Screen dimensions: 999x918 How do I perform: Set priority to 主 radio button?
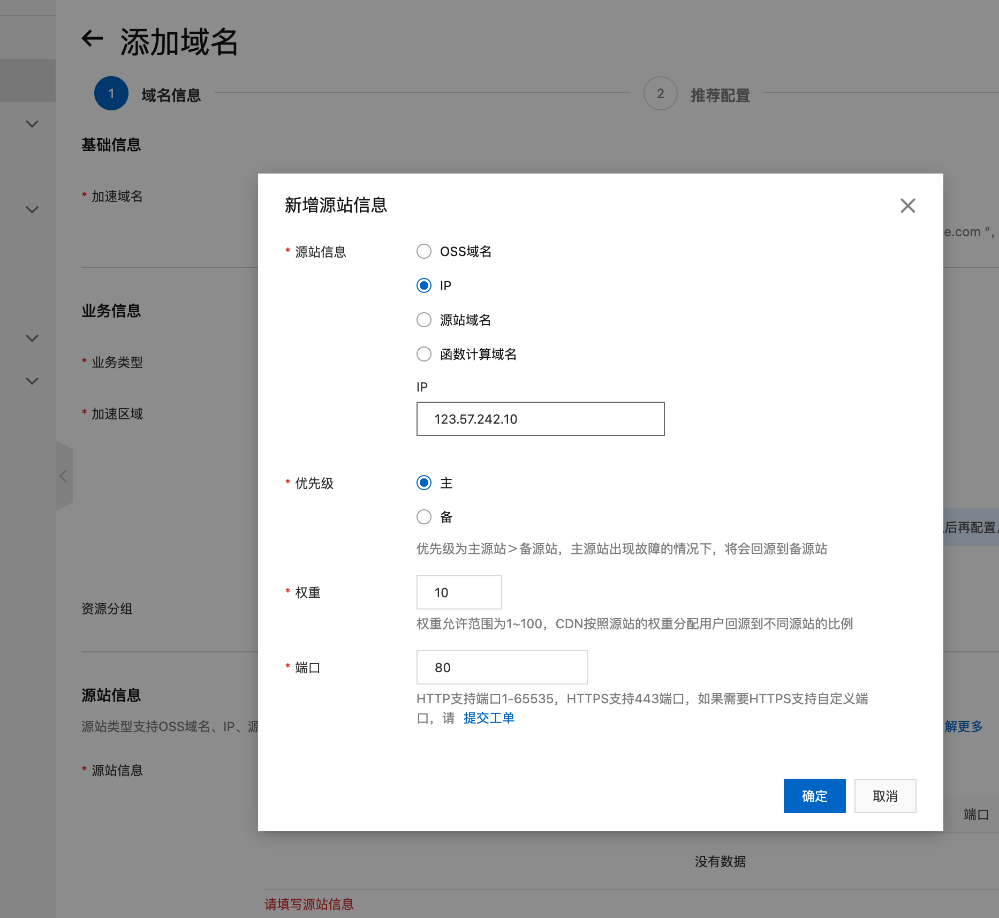click(424, 483)
